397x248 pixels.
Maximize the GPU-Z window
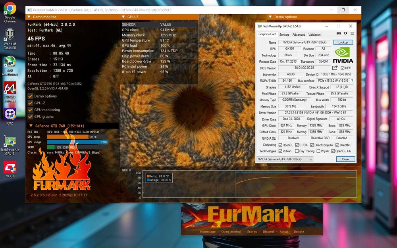point(338,26)
